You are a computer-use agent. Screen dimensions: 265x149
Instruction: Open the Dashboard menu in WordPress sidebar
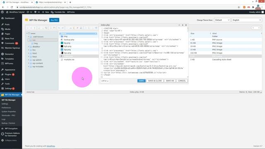10,18
